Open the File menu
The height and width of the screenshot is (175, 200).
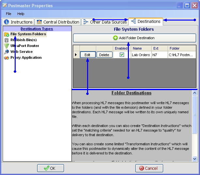click(x=8, y=14)
